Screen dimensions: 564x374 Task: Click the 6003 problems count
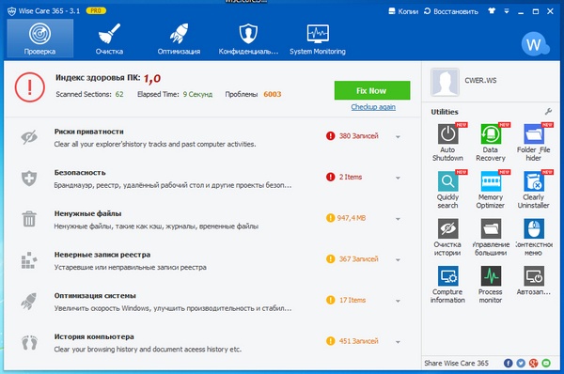[273, 94]
